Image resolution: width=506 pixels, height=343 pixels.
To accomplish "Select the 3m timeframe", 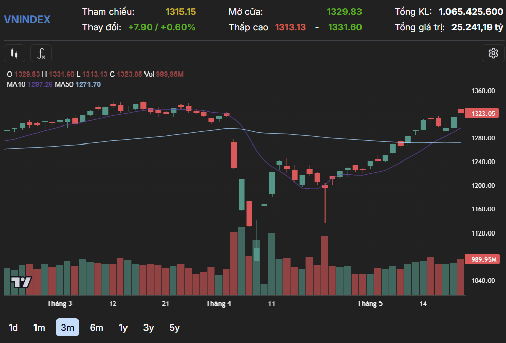I will 67,328.
